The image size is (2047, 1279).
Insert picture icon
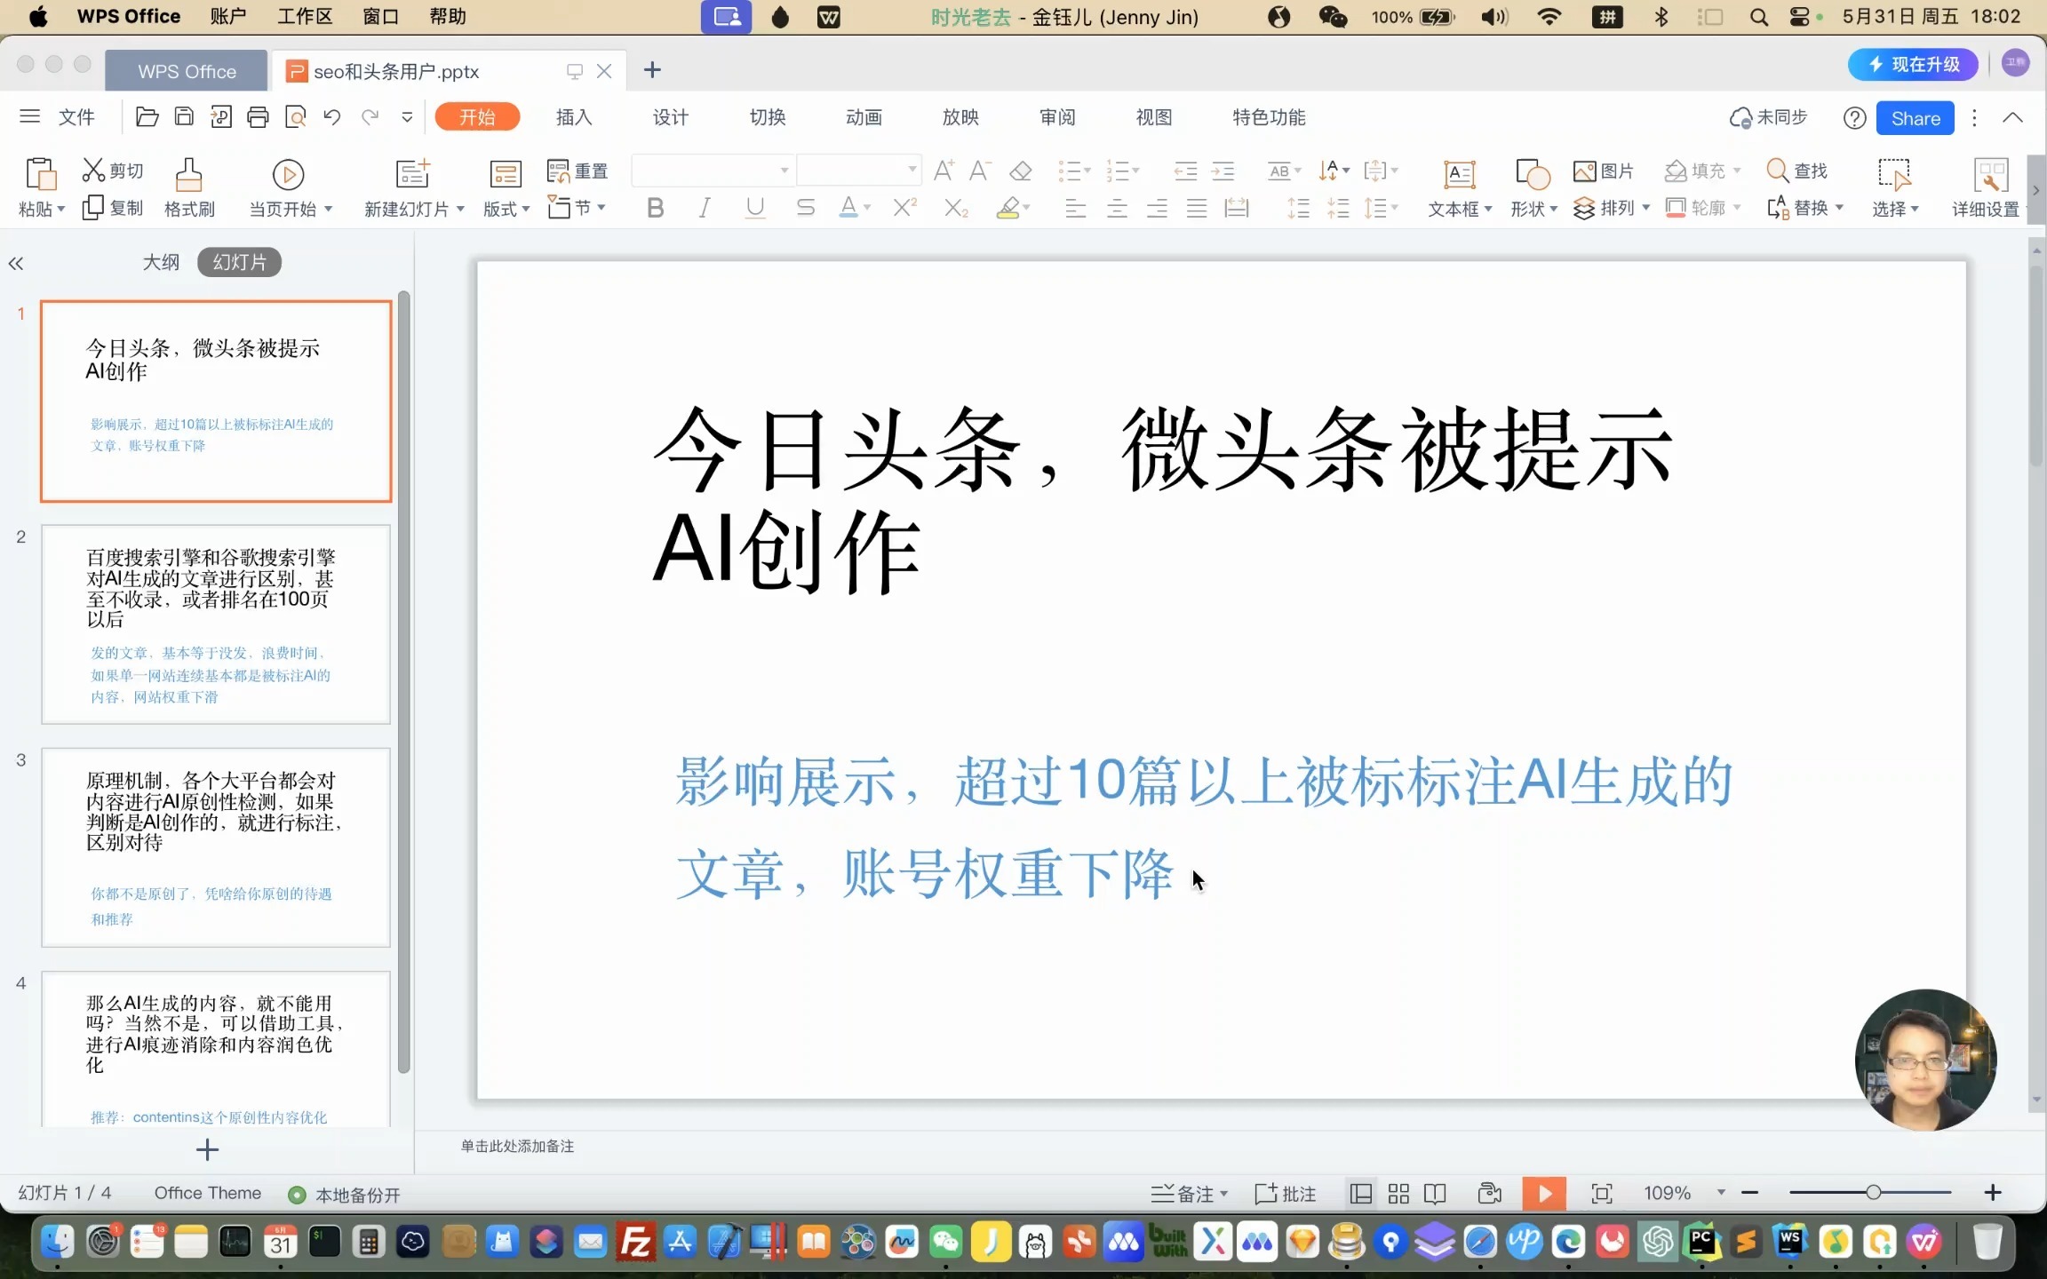(1584, 171)
